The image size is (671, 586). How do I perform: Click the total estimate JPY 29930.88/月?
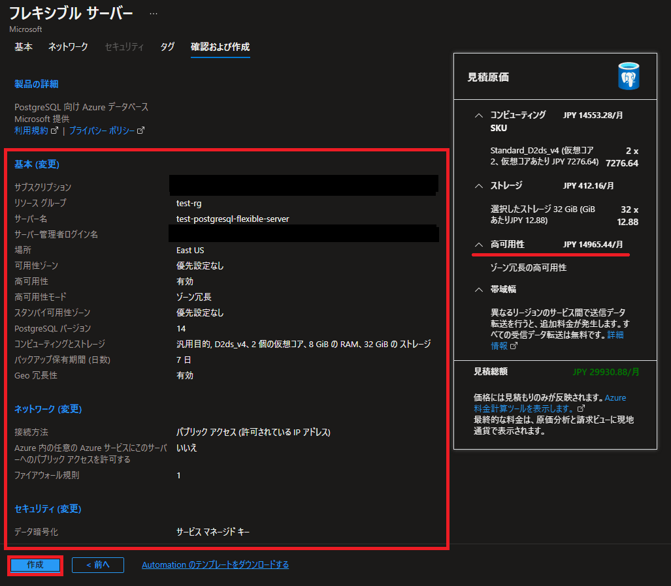tap(606, 372)
